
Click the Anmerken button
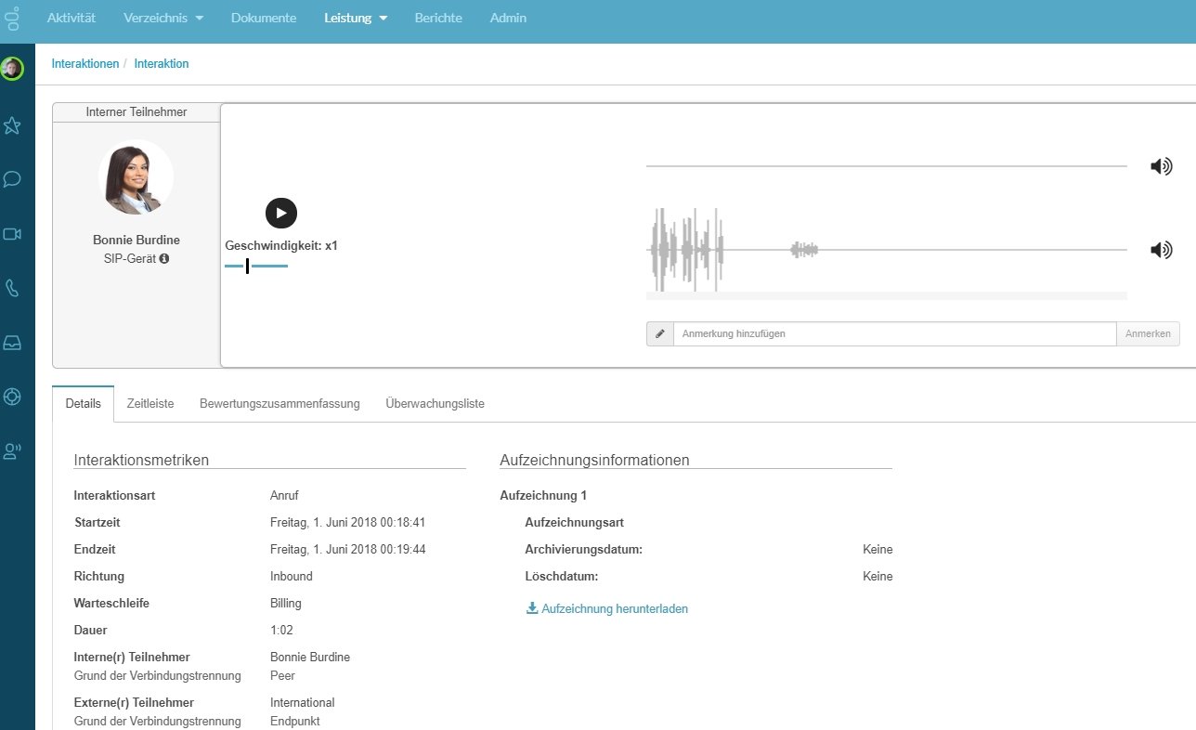pyautogui.click(x=1149, y=333)
